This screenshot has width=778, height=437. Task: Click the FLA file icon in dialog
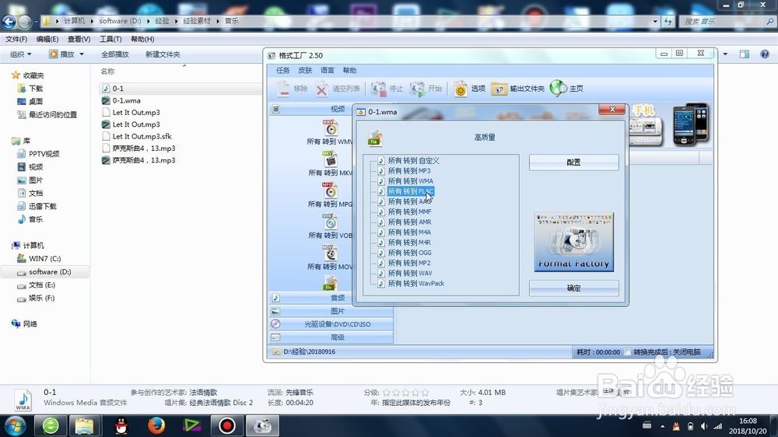375,138
